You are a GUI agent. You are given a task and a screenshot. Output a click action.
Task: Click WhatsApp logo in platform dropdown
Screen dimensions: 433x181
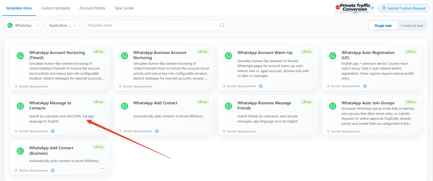pos(10,25)
